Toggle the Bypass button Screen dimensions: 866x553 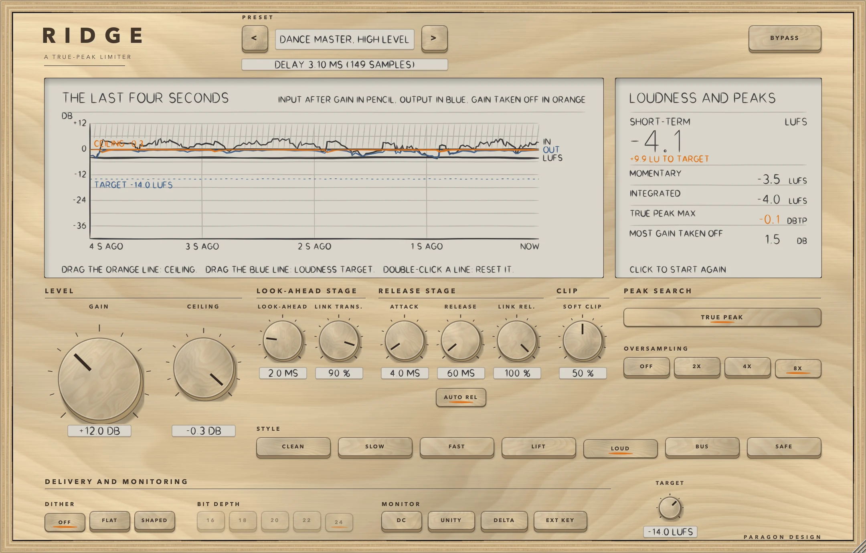pos(785,38)
